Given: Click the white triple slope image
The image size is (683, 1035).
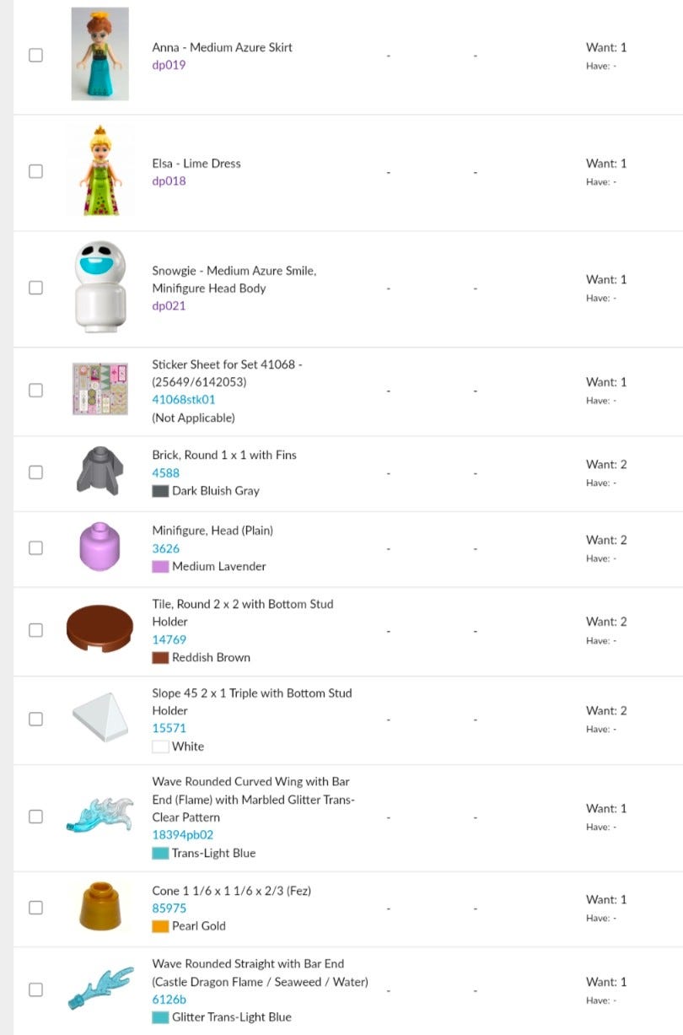Looking at the screenshot, I should tap(99, 718).
